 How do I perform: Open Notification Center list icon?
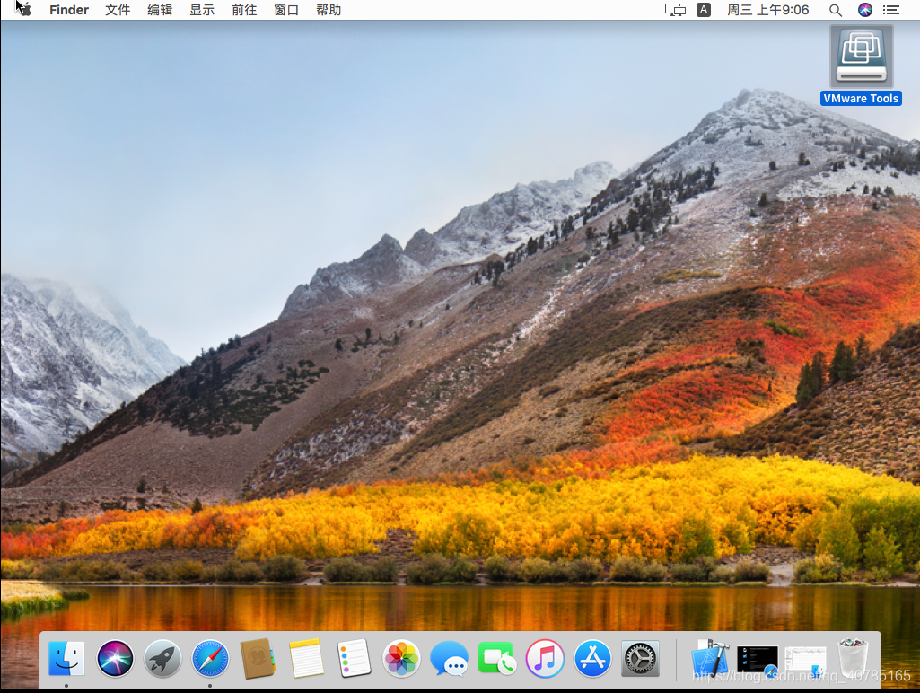[x=891, y=10]
